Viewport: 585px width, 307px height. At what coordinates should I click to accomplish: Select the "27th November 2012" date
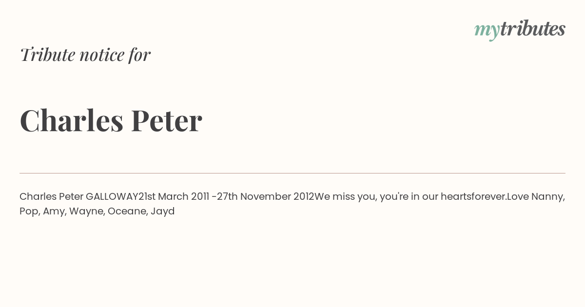(265, 197)
